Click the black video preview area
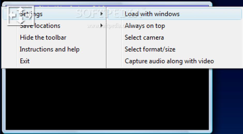 coord(107,99)
